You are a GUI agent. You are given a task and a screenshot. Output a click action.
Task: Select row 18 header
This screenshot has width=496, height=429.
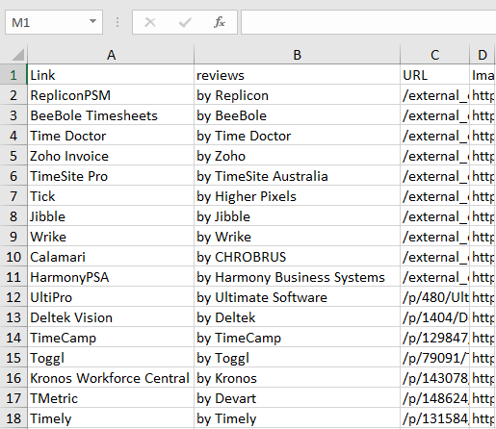tap(13, 418)
